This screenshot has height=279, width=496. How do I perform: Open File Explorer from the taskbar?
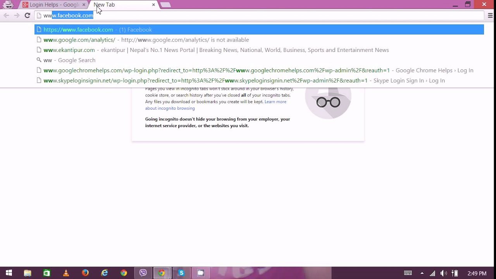coord(28,273)
